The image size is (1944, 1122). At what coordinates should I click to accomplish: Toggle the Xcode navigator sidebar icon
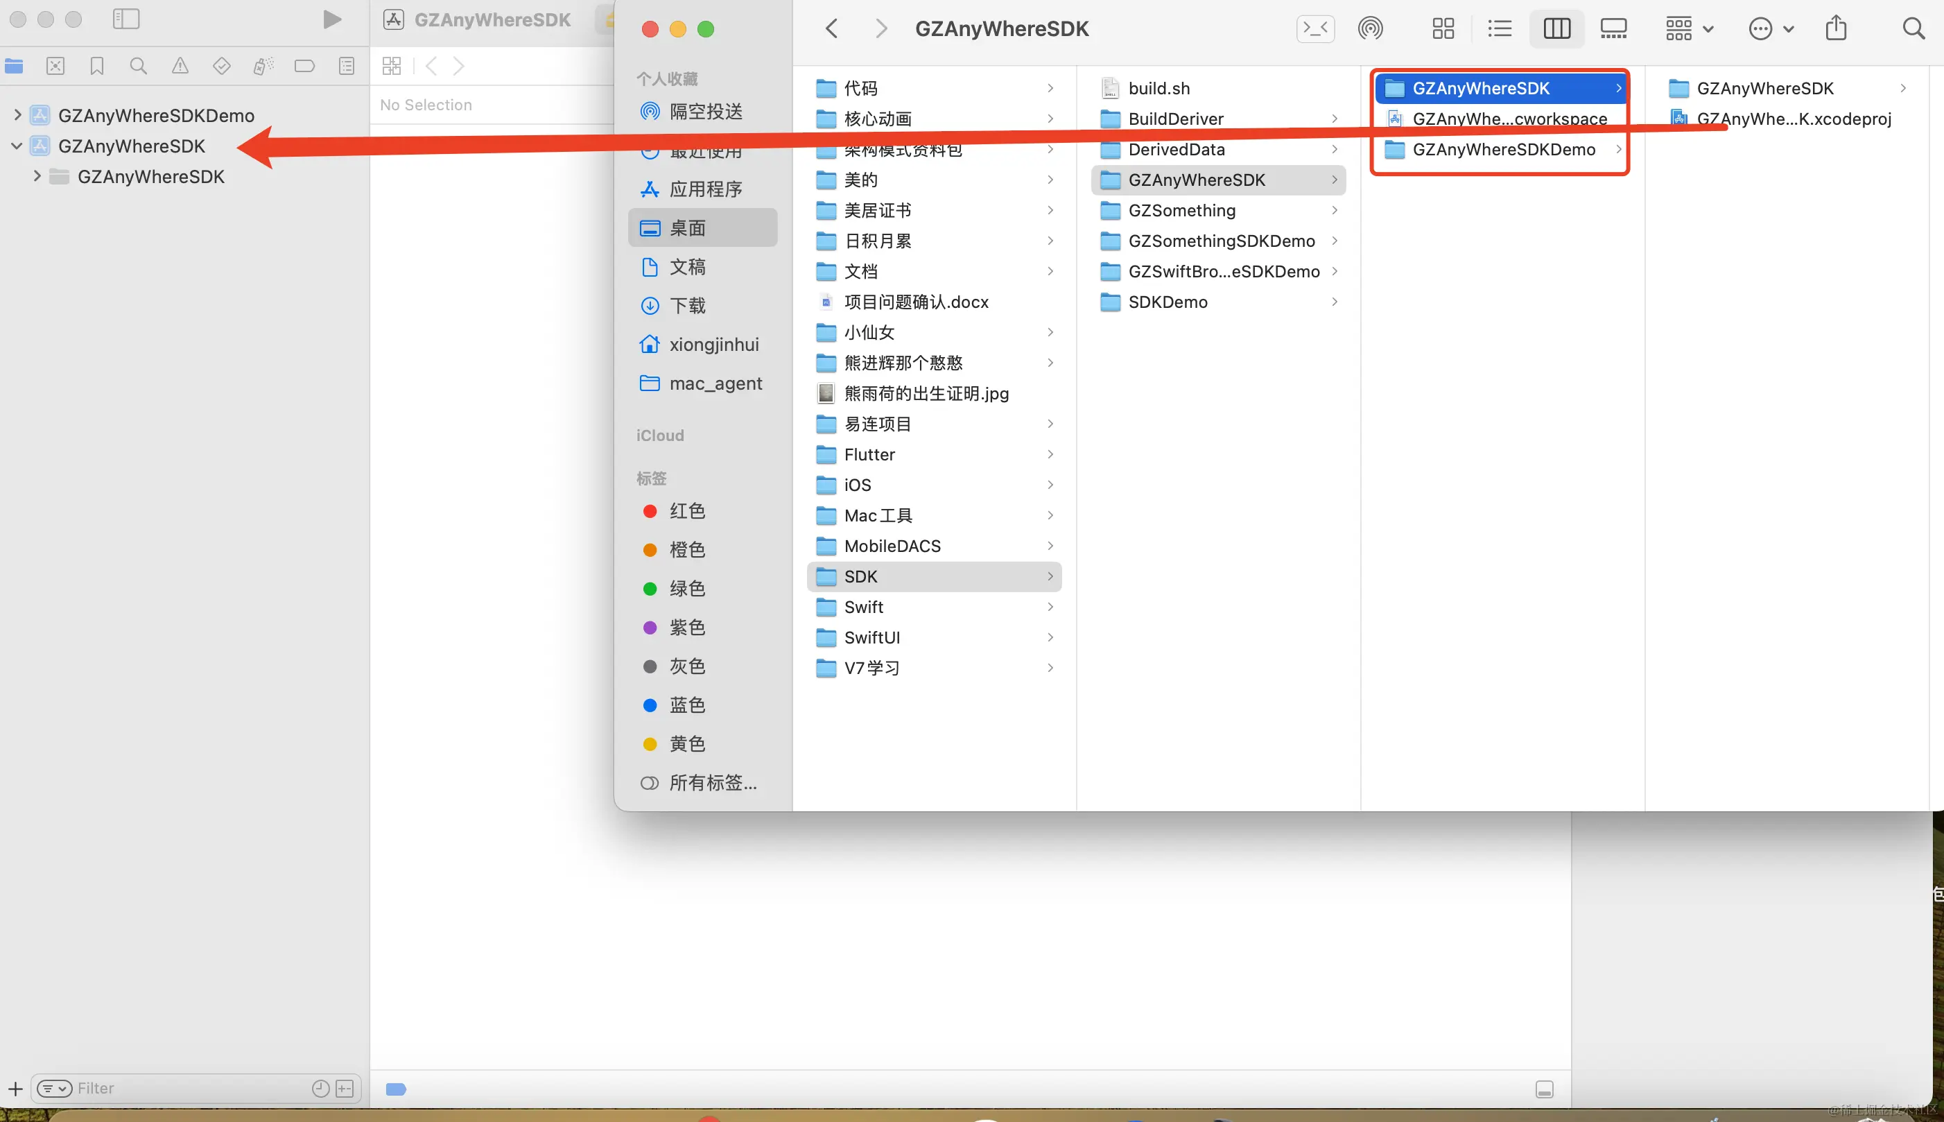(x=125, y=19)
